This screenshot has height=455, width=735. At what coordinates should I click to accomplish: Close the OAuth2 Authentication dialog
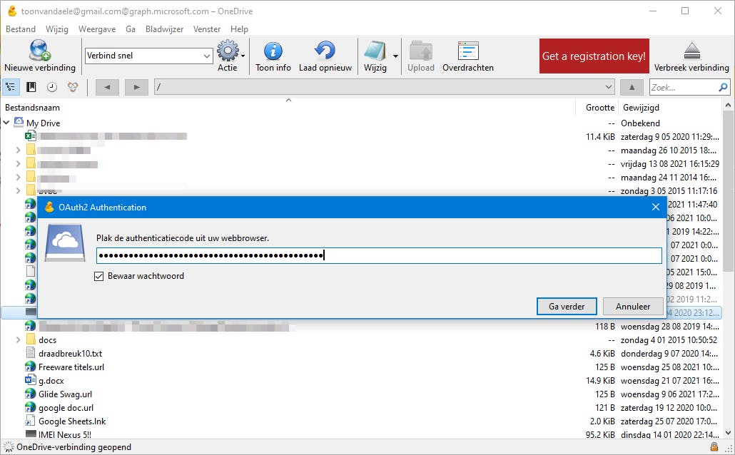tap(656, 207)
